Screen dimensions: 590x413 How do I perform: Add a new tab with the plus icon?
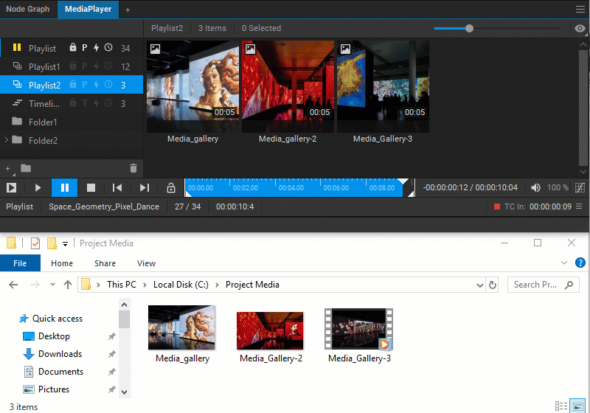pyautogui.click(x=128, y=10)
